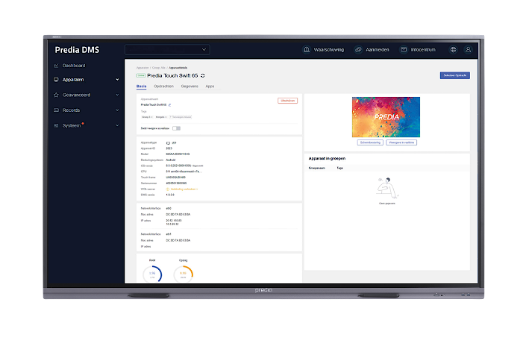Click the Weergave in realtime button
The width and height of the screenshot is (526, 349).
(x=401, y=142)
